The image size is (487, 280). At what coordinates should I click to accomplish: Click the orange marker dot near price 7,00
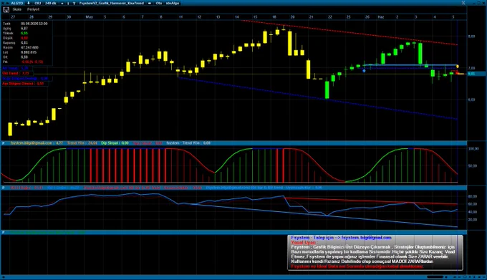(x=457, y=67)
